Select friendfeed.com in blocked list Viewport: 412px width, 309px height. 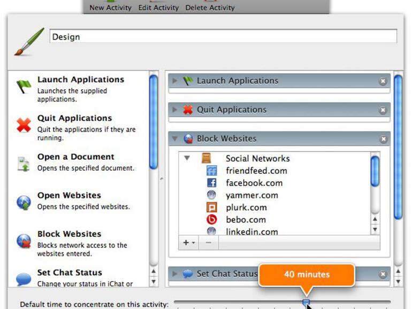(x=274, y=171)
